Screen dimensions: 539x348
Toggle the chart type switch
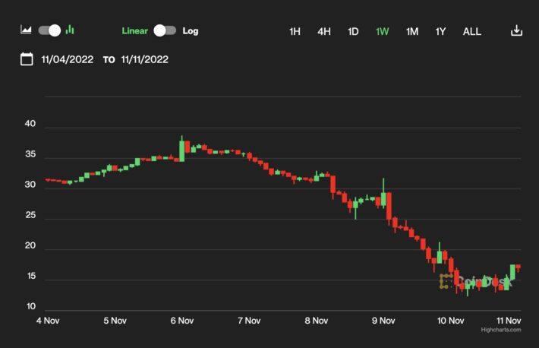(x=49, y=30)
